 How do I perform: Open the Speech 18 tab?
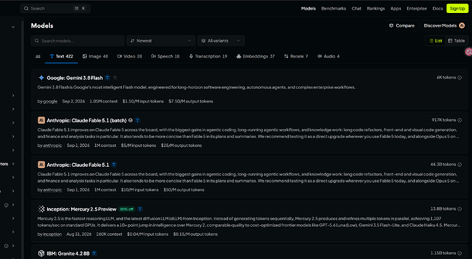click(x=166, y=56)
